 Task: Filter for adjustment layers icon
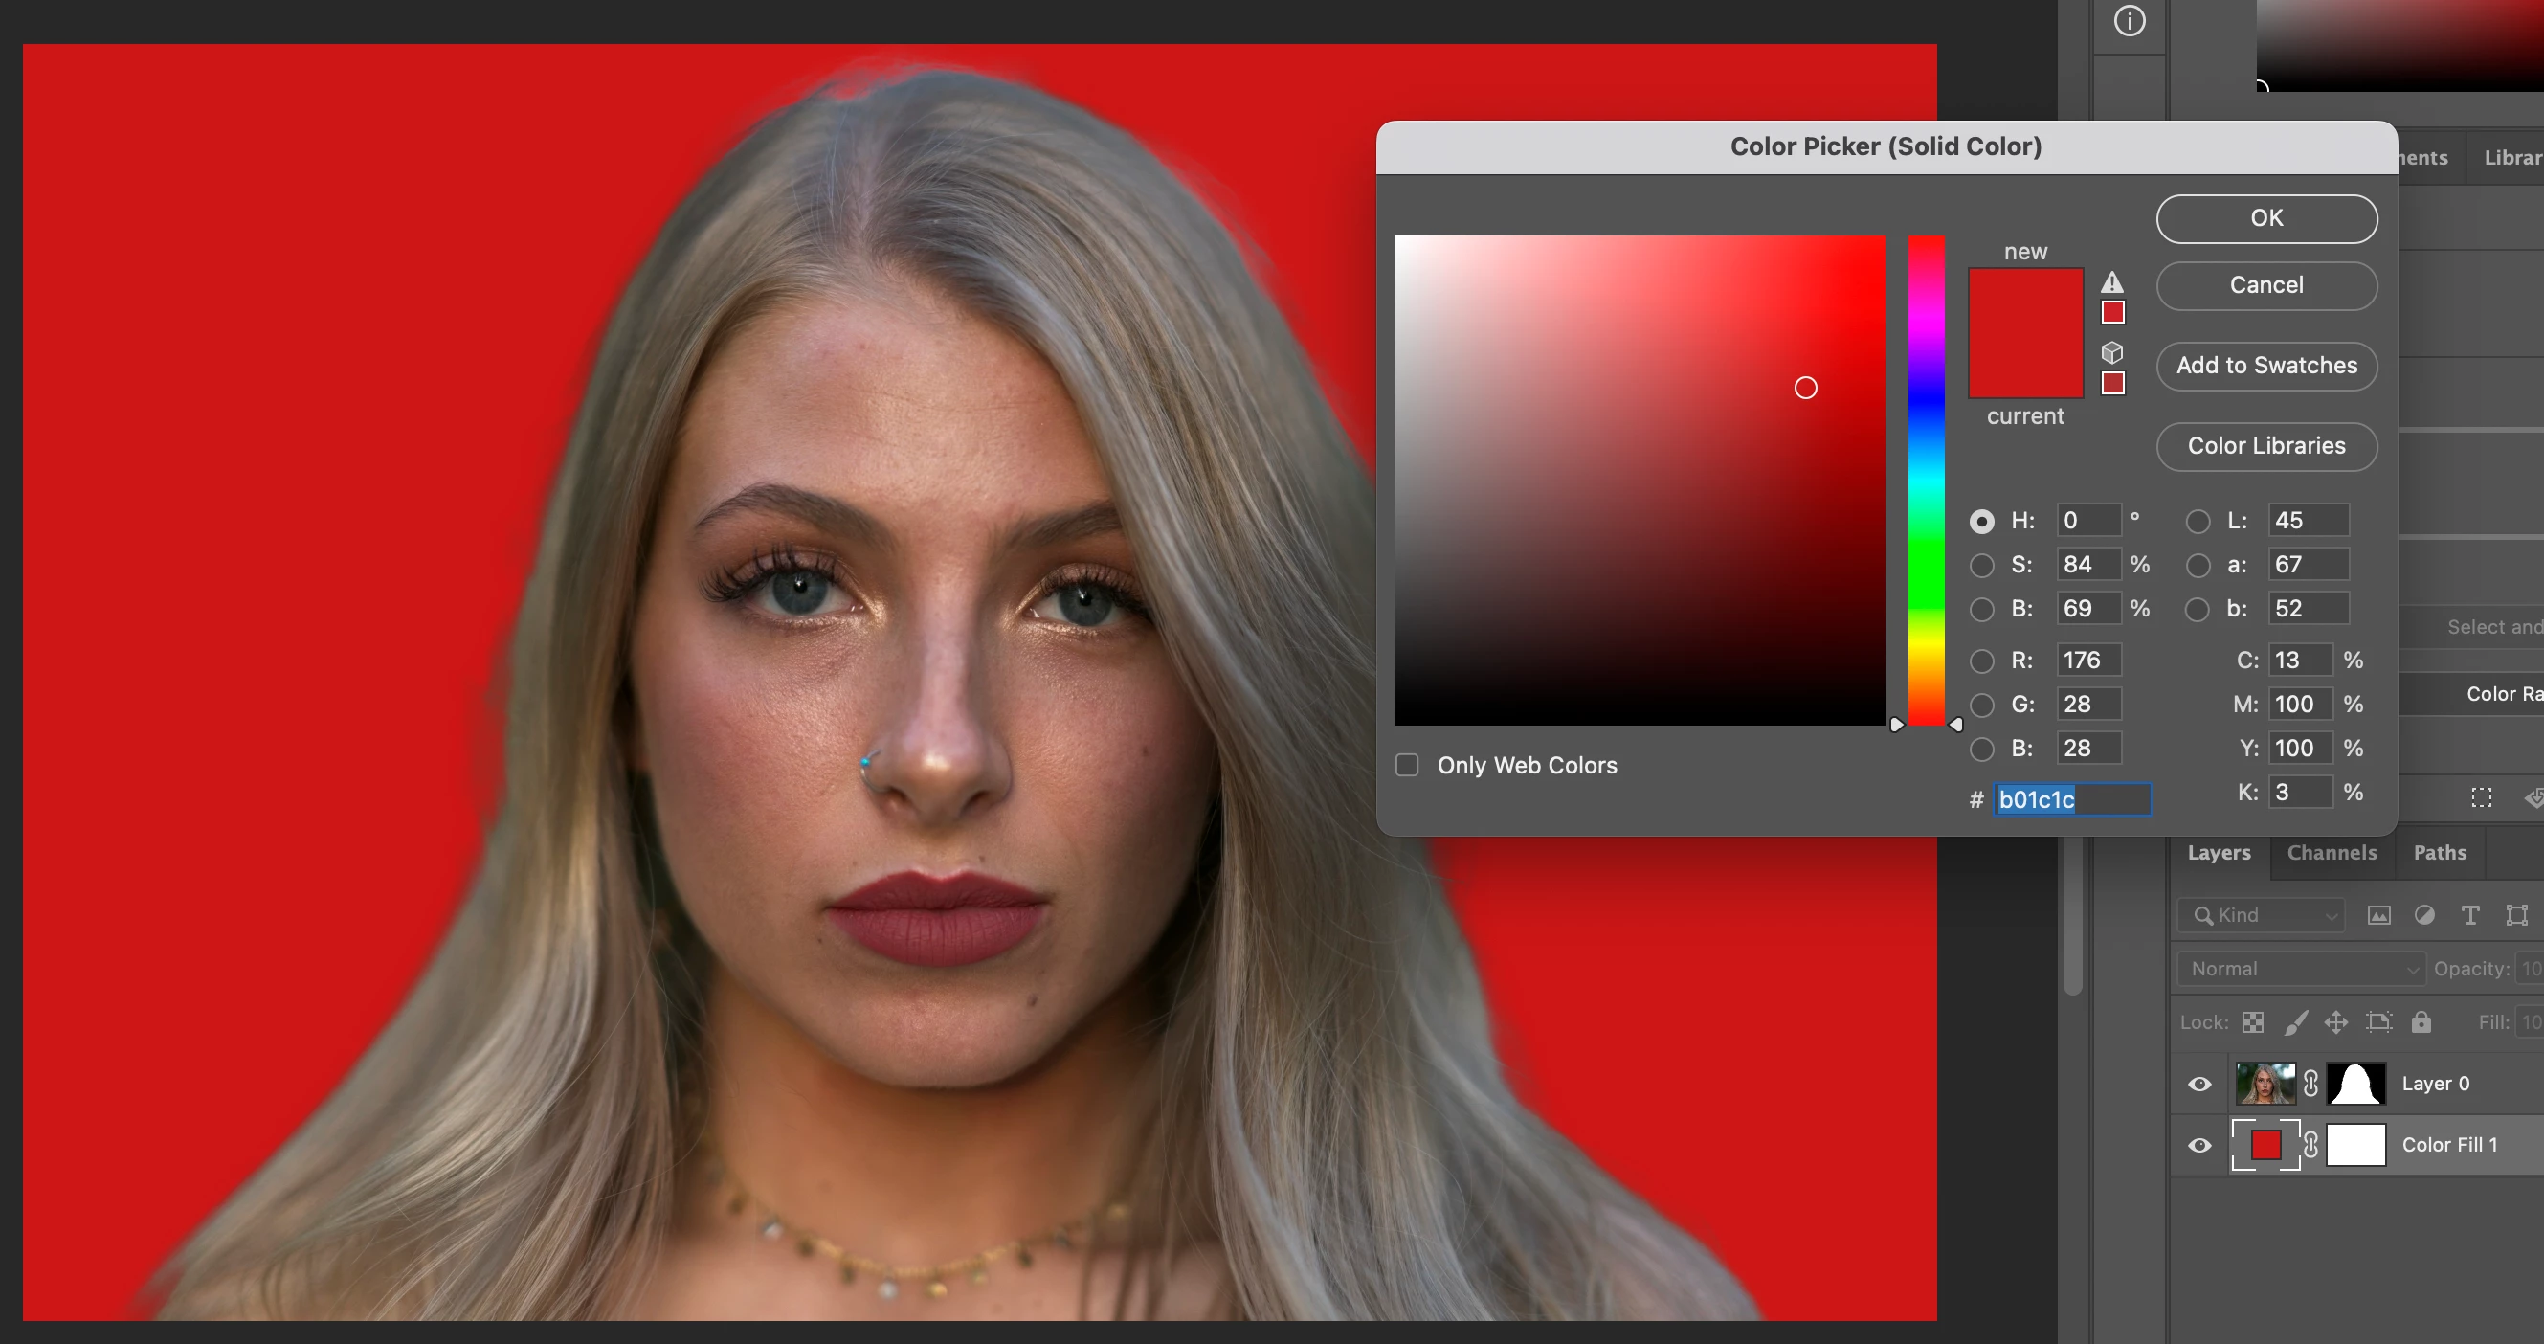[2423, 915]
